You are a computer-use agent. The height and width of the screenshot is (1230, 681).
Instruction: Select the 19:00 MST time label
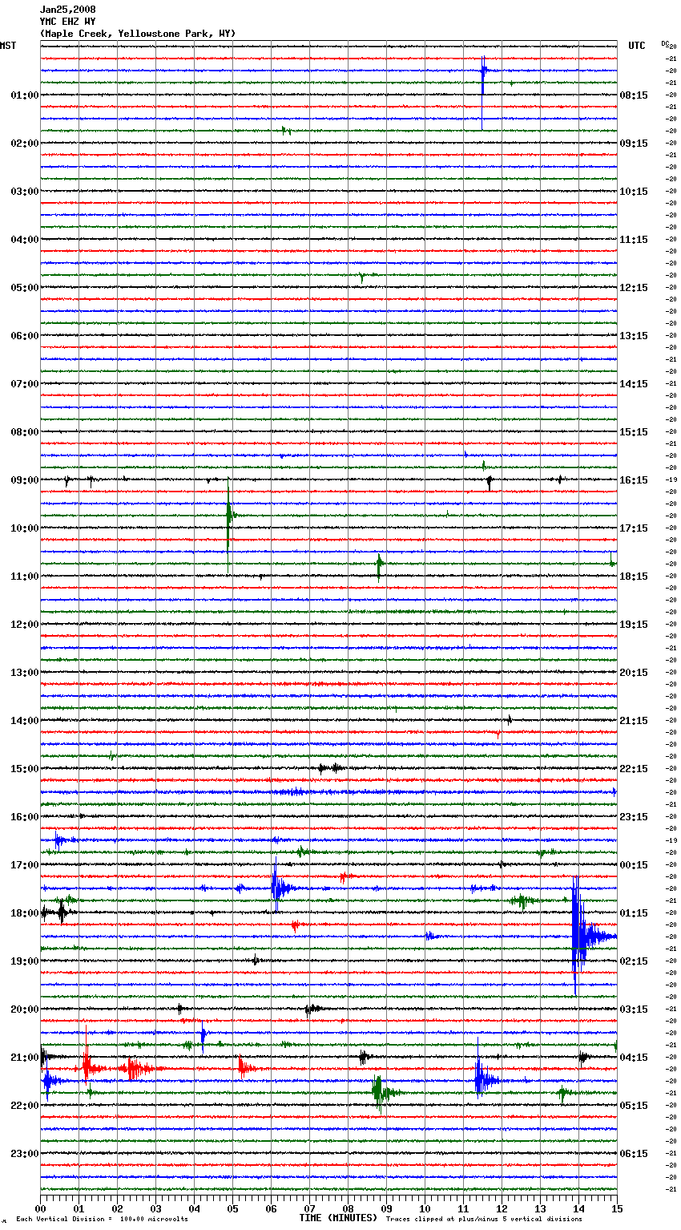[x=25, y=961]
